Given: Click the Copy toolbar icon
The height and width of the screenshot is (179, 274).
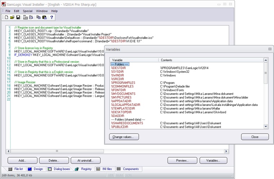Looking at the screenshot, I should [39, 17].
